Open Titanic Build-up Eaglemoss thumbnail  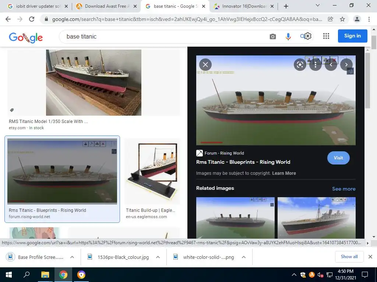click(x=152, y=171)
